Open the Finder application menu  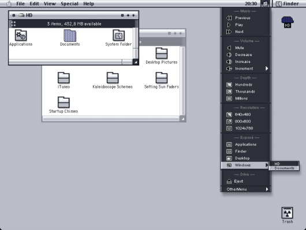288,3
